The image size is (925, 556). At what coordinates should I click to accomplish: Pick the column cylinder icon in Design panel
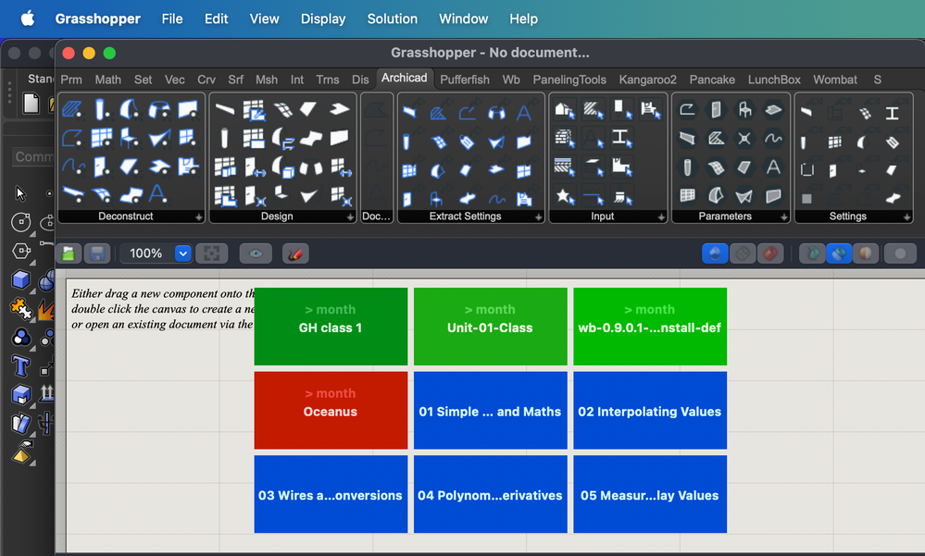225,138
